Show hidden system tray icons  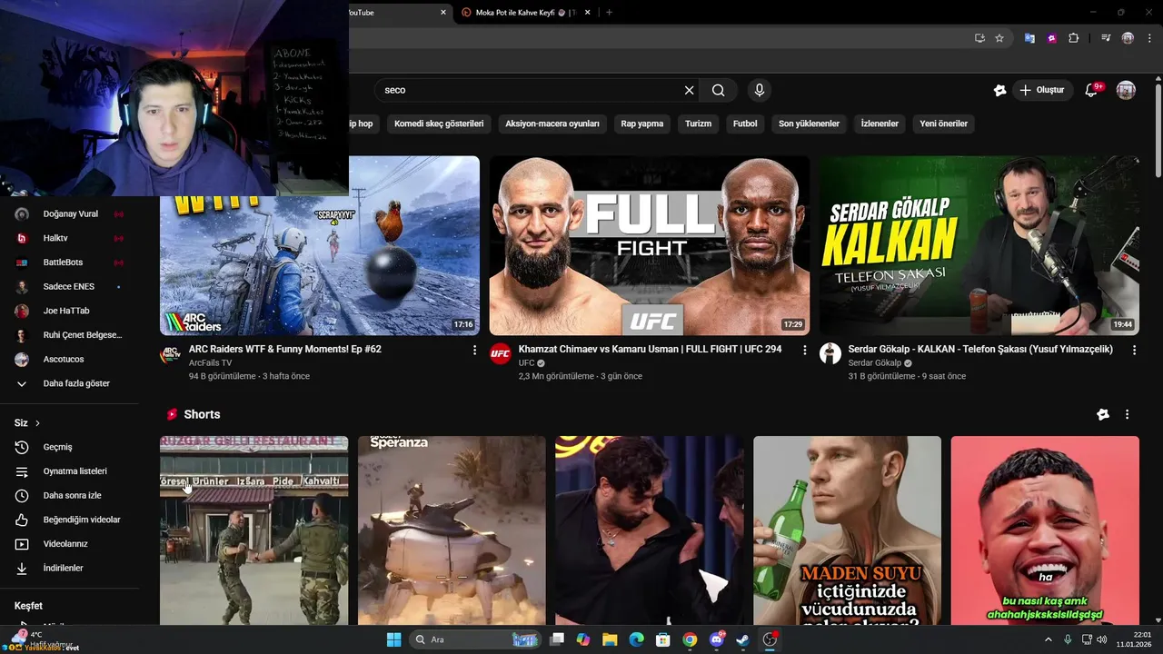1049,639
